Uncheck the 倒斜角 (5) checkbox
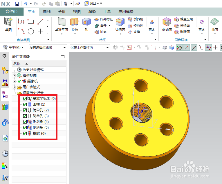The image size is (222, 184). [x=25, y=128]
